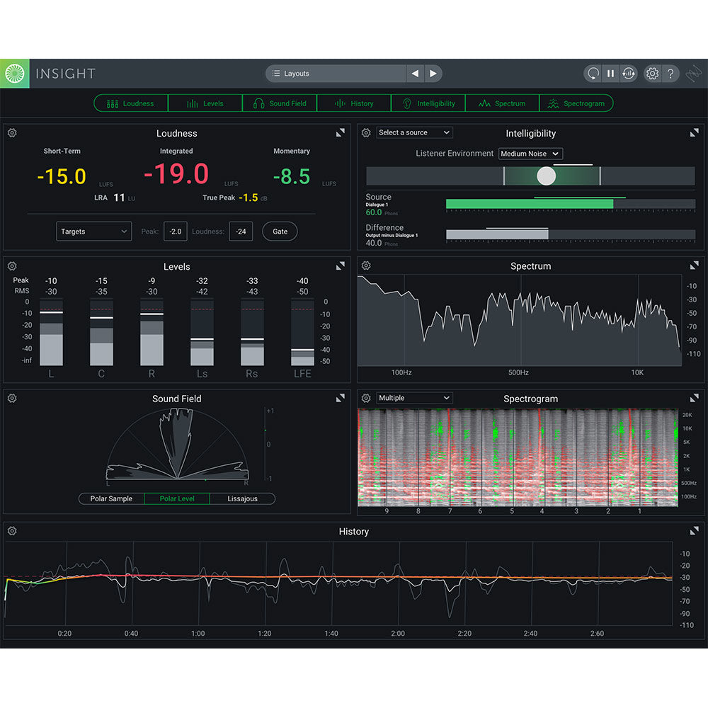Open the Select a source dropdown
The height and width of the screenshot is (708, 708).
[x=414, y=132]
